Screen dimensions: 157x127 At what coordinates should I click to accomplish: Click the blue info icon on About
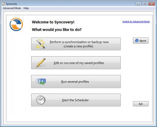(137, 41)
